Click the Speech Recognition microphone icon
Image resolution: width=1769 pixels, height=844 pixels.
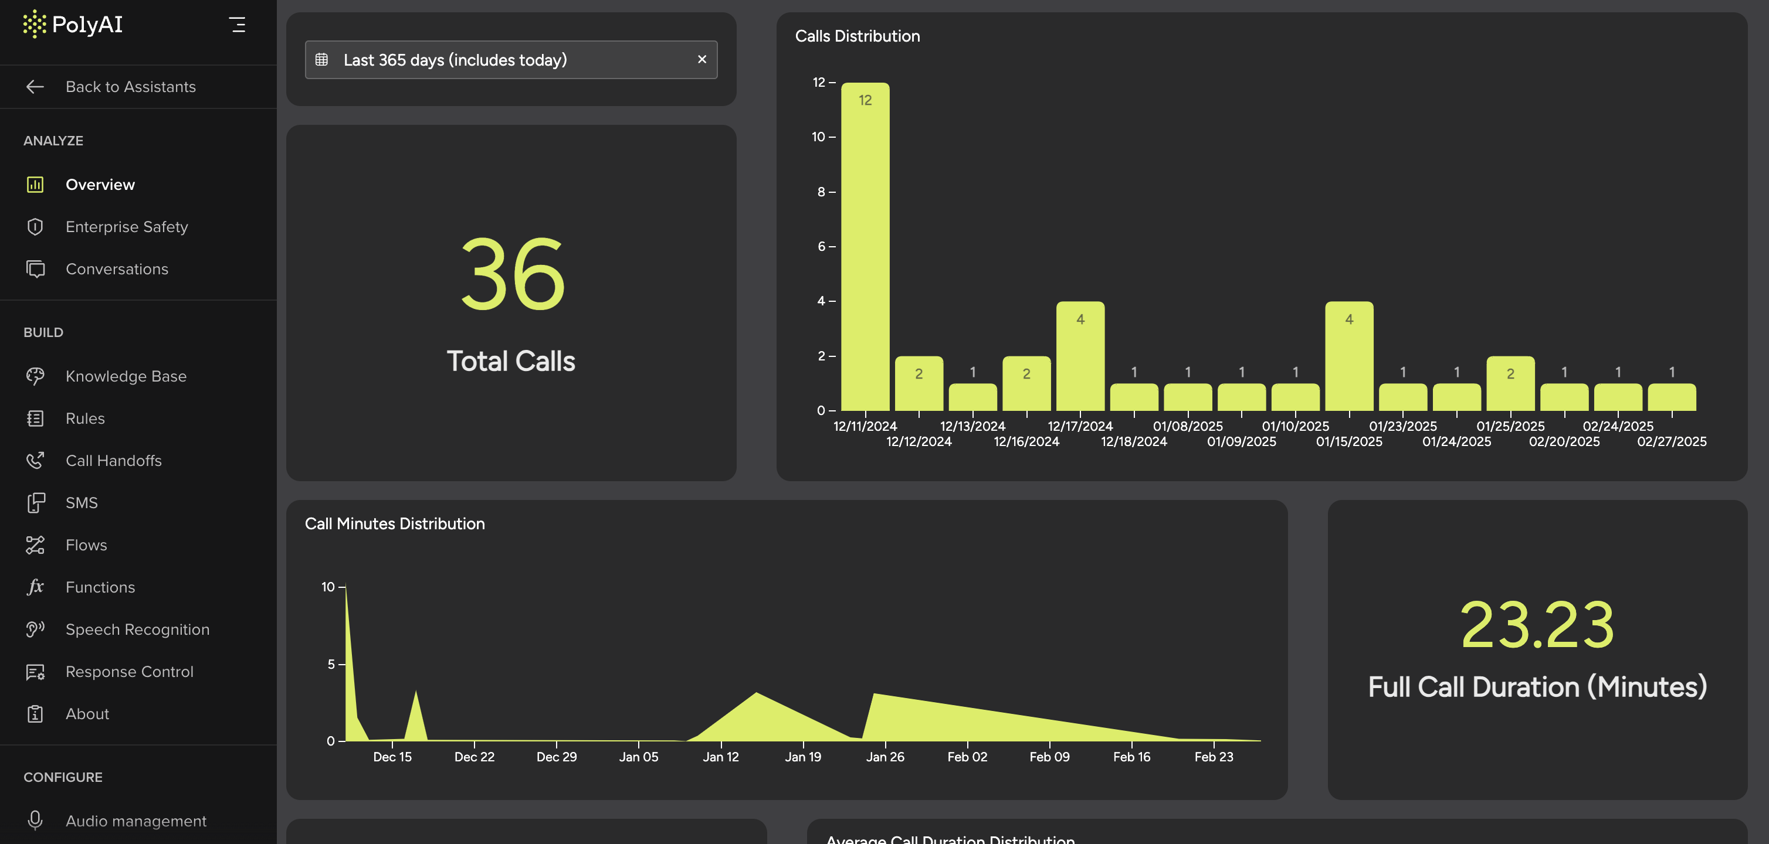35,629
